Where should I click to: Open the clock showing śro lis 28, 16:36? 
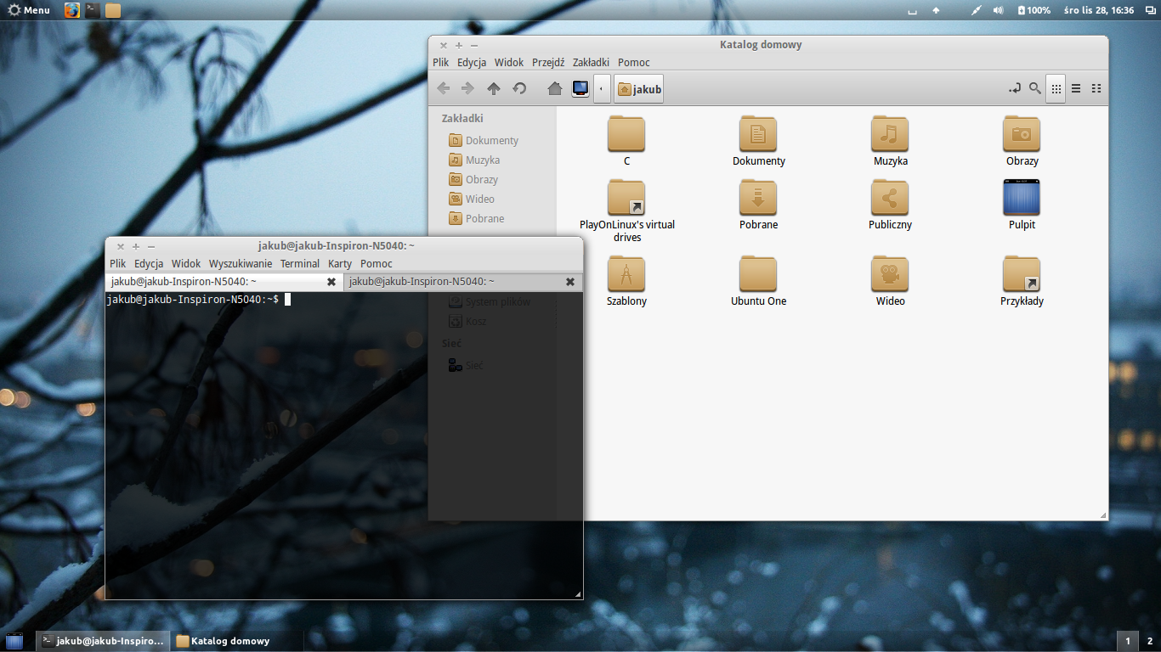point(1098,10)
